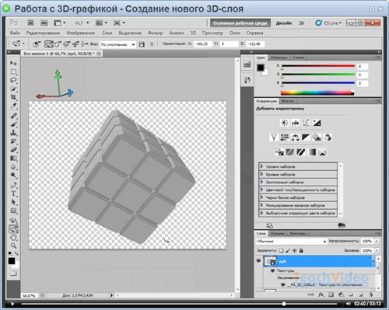Open the Вид view preset dropdown

point(118,44)
